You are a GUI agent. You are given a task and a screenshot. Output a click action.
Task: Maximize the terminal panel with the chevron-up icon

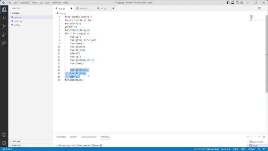pos(260,137)
